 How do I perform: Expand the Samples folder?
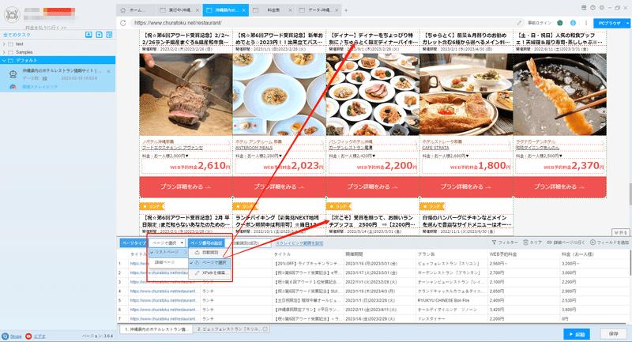[4, 52]
